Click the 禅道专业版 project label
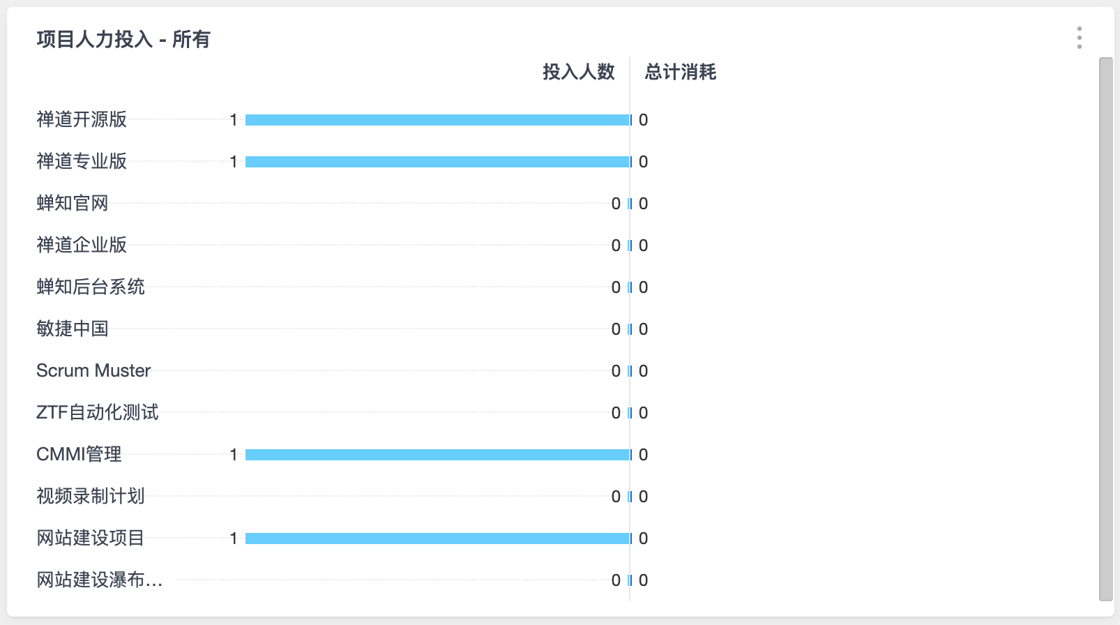 tap(82, 161)
